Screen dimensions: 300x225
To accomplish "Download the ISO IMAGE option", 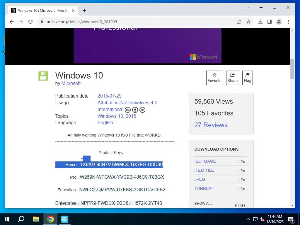I will tap(205, 161).
